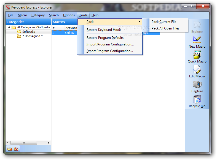Select the Softpedia category

tap(29, 32)
